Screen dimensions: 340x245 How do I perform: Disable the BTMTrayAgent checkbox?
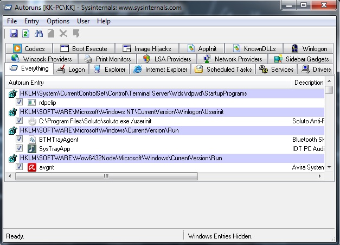click(x=19, y=139)
